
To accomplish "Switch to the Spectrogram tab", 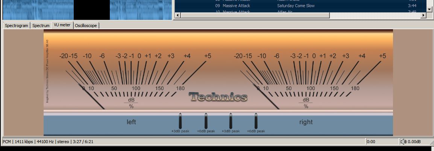I will pos(17,26).
